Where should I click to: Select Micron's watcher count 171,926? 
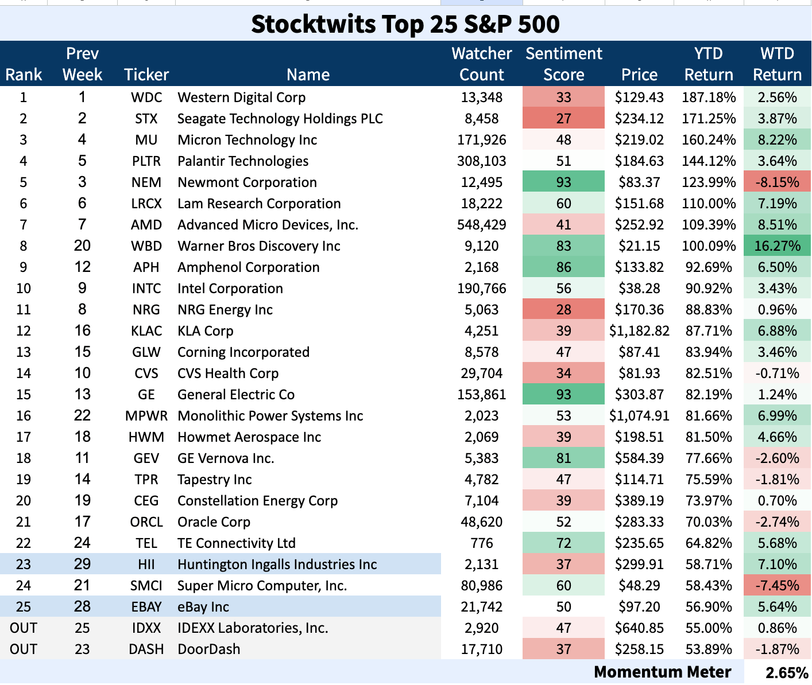(x=482, y=140)
